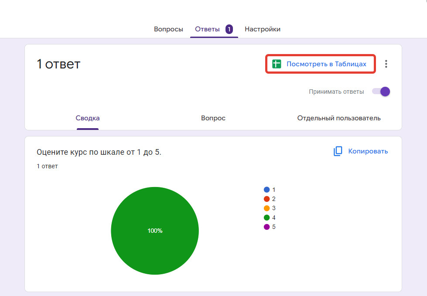The width and height of the screenshot is (427, 296).
Task: Open the Вопросы tab
Action: (x=168, y=29)
